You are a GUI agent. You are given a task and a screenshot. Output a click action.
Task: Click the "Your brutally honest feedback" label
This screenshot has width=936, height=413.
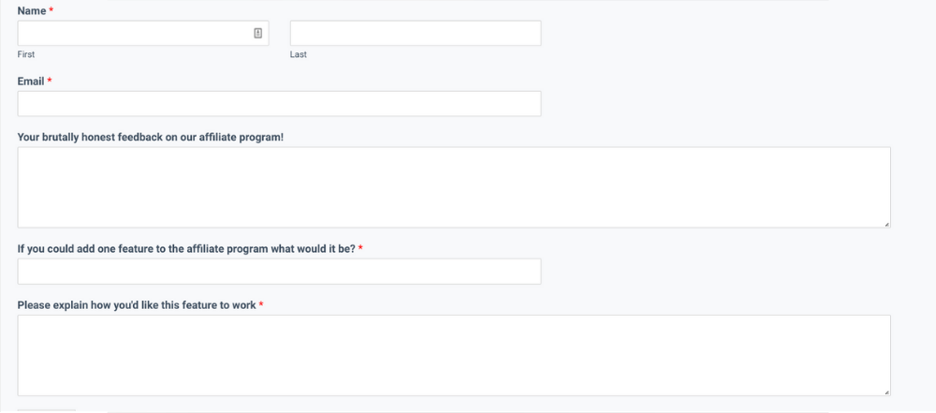click(150, 137)
